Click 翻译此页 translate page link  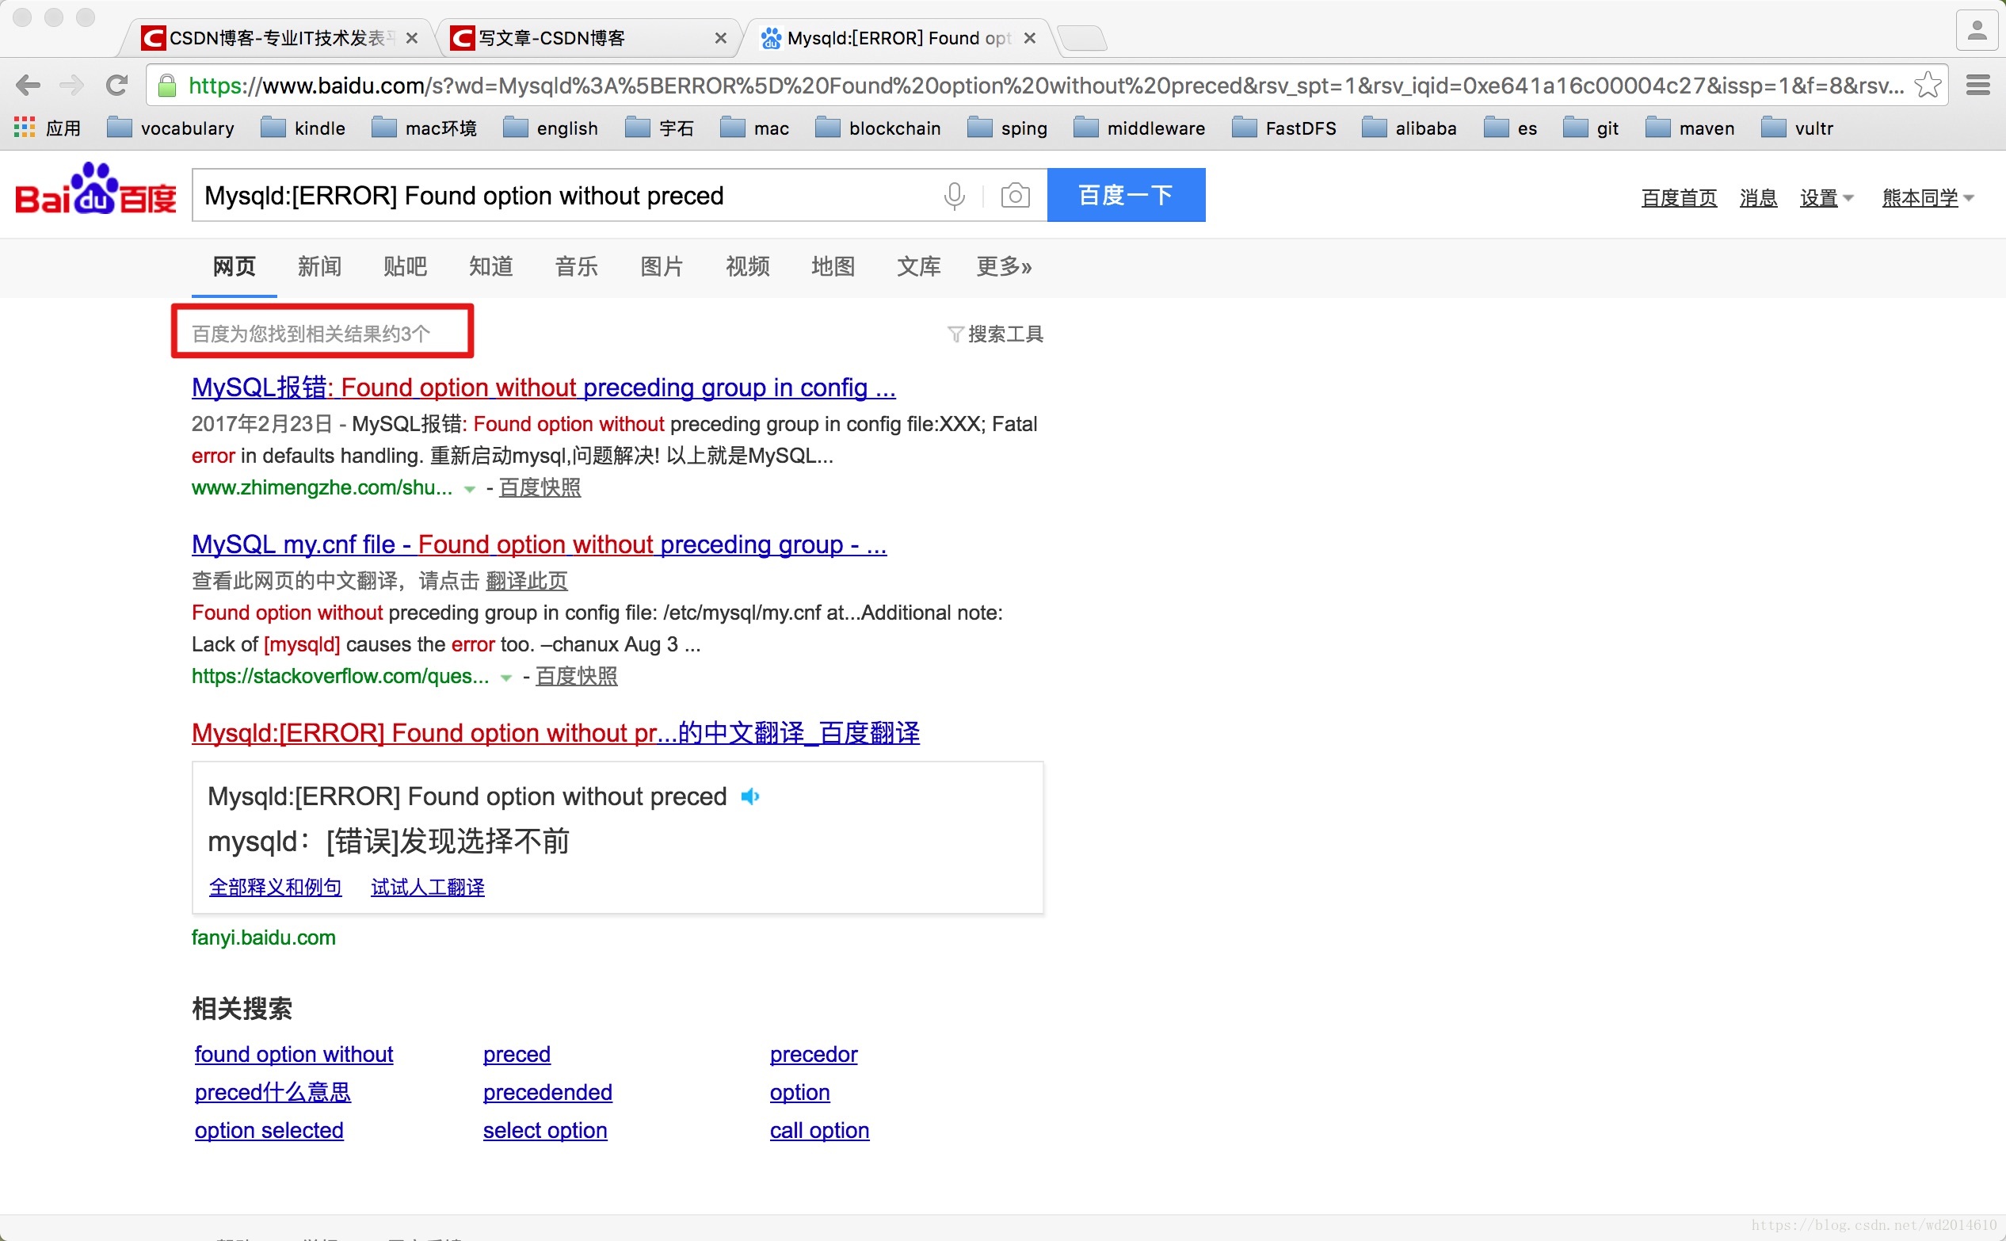(x=527, y=581)
